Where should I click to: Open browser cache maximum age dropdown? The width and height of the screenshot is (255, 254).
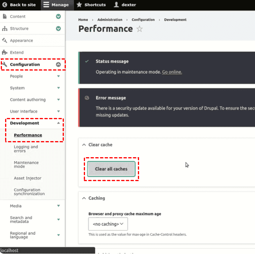pyautogui.click(x=108, y=224)
